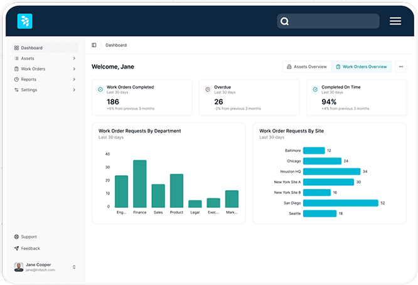Click inside the top search field
The width and height of the screenshot is (418, 285).
[328, 21]
